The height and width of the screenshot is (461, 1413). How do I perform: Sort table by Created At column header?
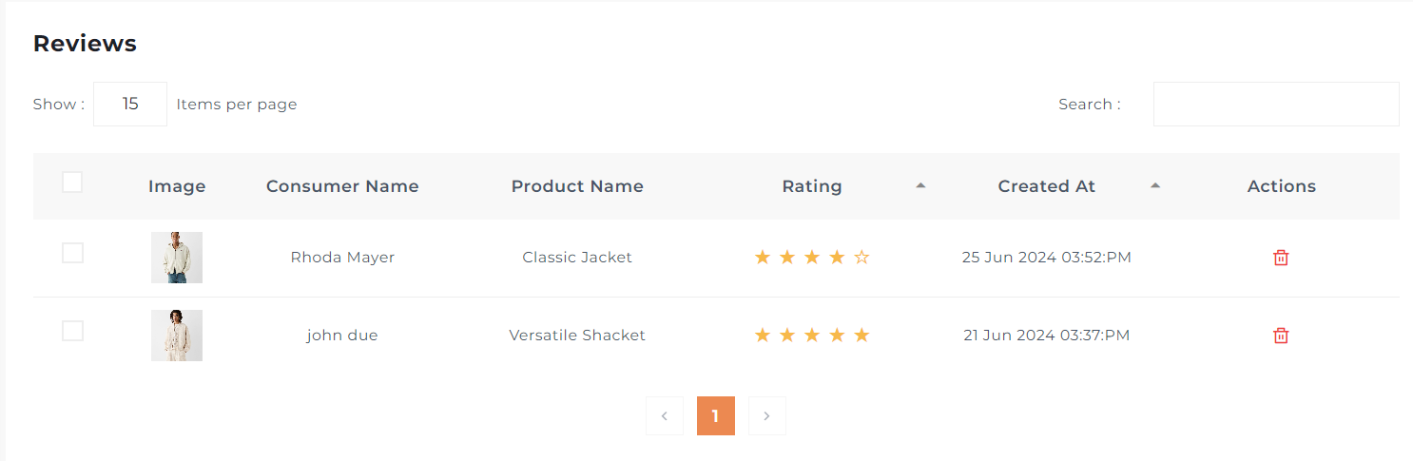(1046, 186)
